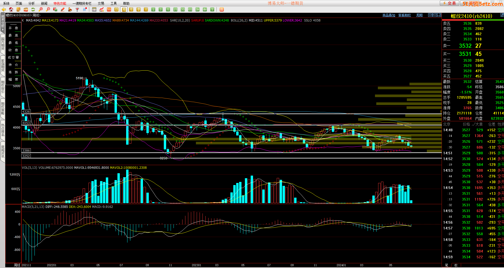The width and height of the screenshot is (504, 268).
Task: Click the refresh arrows icon
Action: (x=33, y=9)
